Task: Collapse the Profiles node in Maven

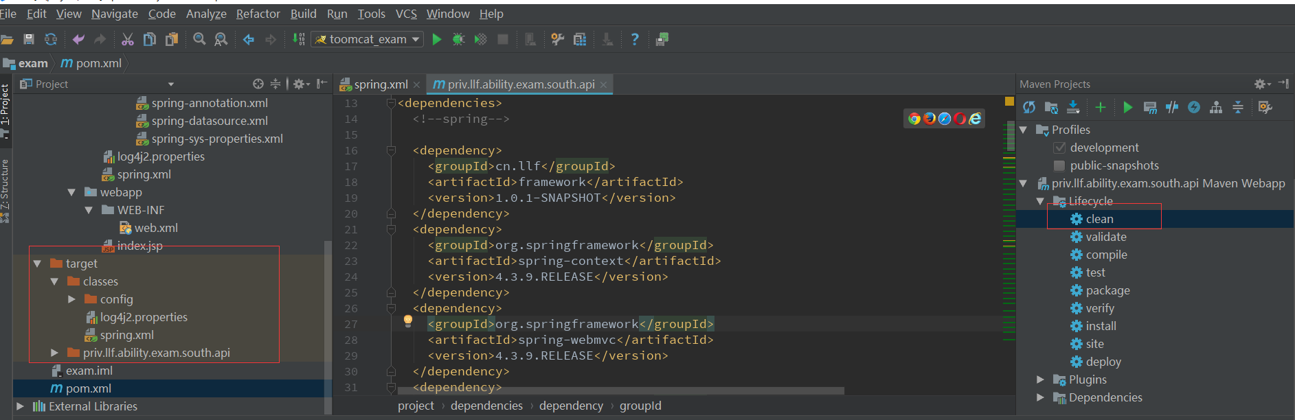Action: pyautogui.click(x=1023, y=130)
